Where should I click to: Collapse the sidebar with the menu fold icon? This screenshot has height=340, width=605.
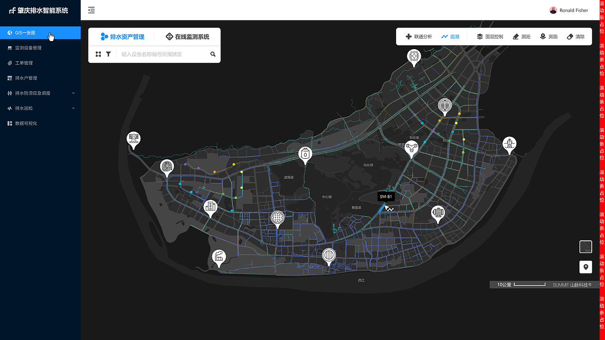point(92,10)
